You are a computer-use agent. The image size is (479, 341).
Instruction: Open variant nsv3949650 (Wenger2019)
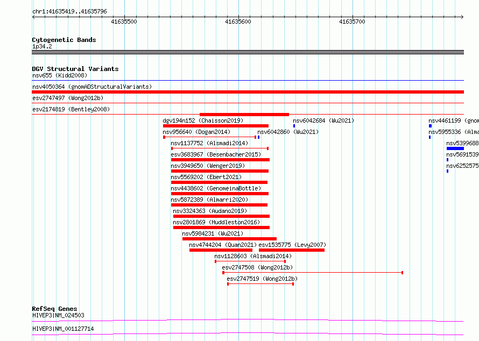pyautogui.click(x=208, y=166)
